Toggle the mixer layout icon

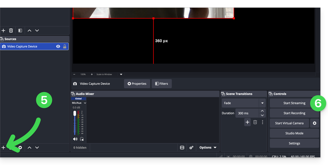(x=182, y=148)
